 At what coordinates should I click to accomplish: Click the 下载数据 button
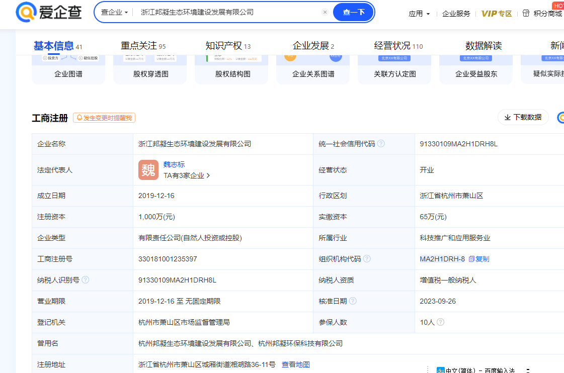pyautogui.click(x=523, y=117)
